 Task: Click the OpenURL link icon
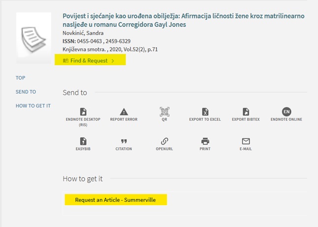(x=164, y=142)
